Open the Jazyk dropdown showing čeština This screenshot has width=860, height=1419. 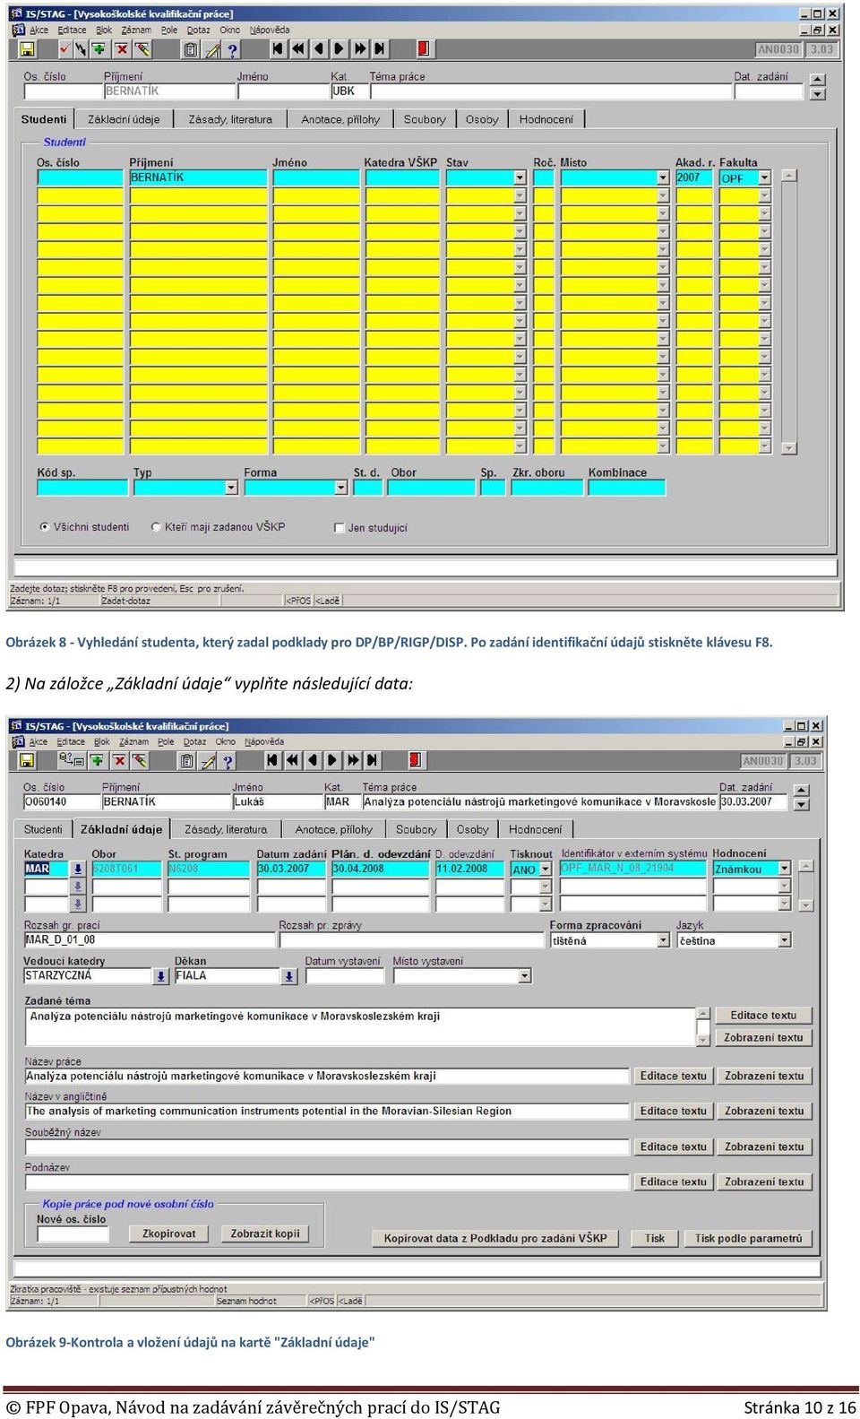point(785,940)
